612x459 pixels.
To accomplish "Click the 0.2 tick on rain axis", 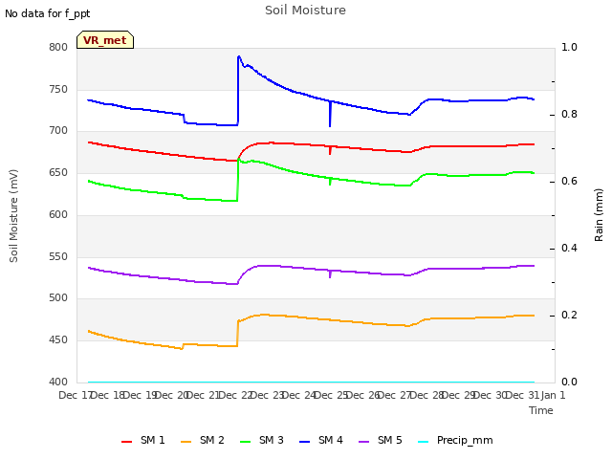I will 569,315.
